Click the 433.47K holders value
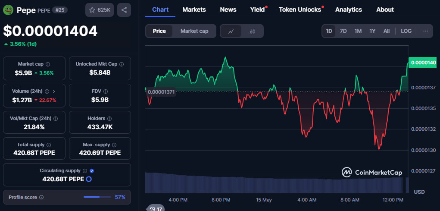440x211 pixels. click(100, 127)
